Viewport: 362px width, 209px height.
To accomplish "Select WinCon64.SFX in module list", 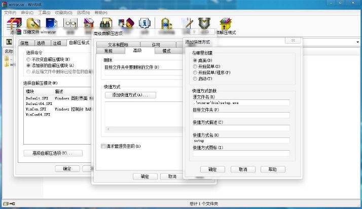I will pos(38,115).
